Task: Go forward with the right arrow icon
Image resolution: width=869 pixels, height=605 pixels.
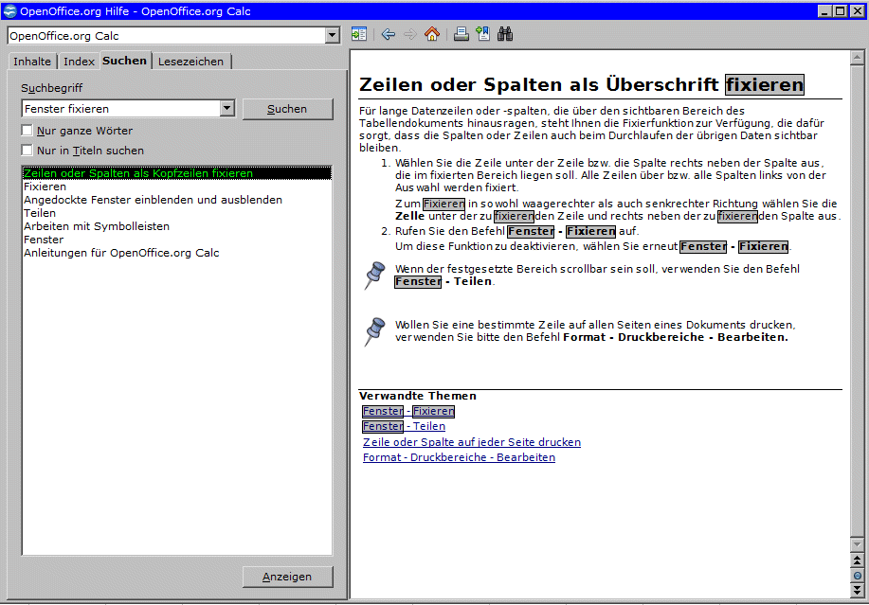Action: (x=409, y=34)
